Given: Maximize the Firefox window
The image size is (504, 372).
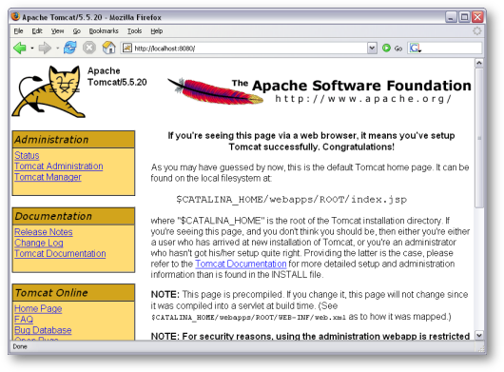Looking at the screenshot, I should point(464,17).
